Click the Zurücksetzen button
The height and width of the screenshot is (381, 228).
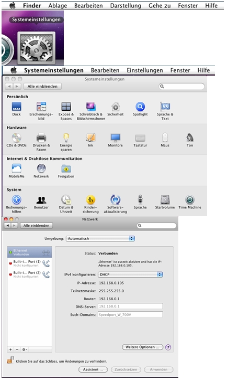(126, 369)
